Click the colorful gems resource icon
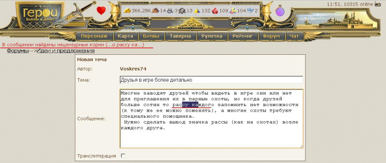The image size is (386, 163). tap(233, 11)
